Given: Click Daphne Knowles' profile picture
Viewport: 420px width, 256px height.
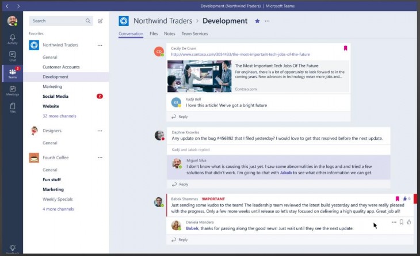Looking at the screenshot, I should pyautogui.click(x=159, y=135).
